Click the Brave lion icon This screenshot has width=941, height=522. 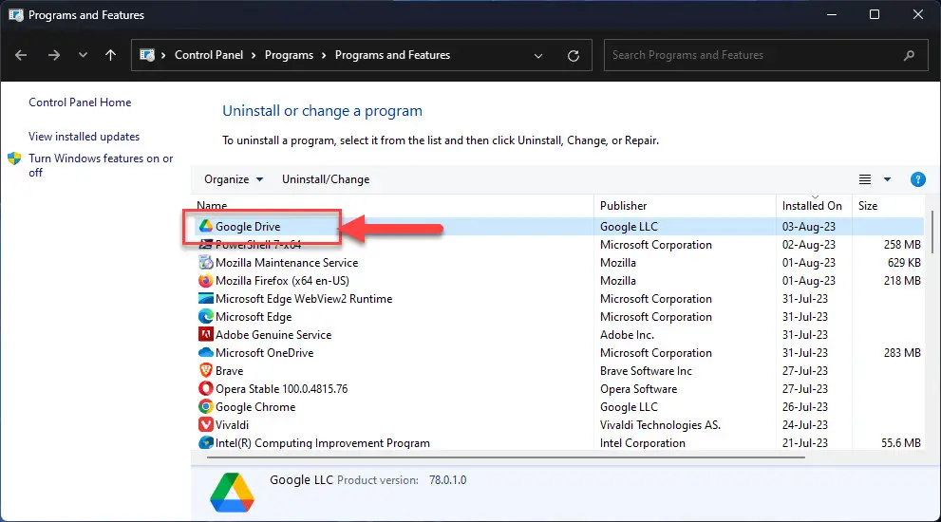coord(206,370)
